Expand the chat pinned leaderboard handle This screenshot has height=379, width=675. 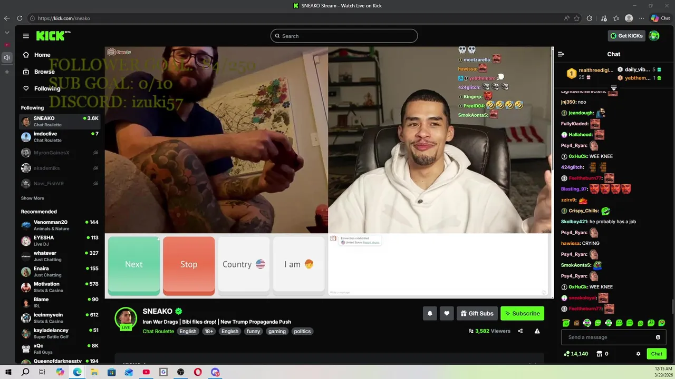tap(614, 87)
